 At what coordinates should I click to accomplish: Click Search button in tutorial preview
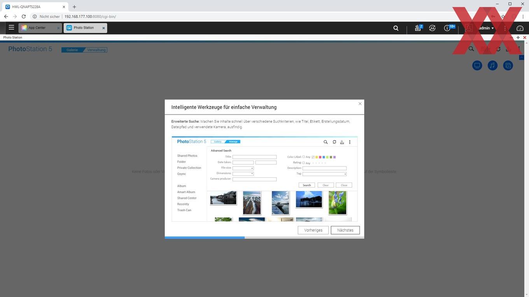coord(307,185)
